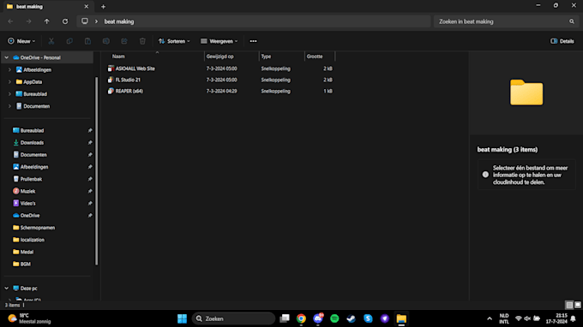Image resolution: width=583 pixels, height=327 pixels.
Task: Click the Windows Start button
Action: coord(182,318)
